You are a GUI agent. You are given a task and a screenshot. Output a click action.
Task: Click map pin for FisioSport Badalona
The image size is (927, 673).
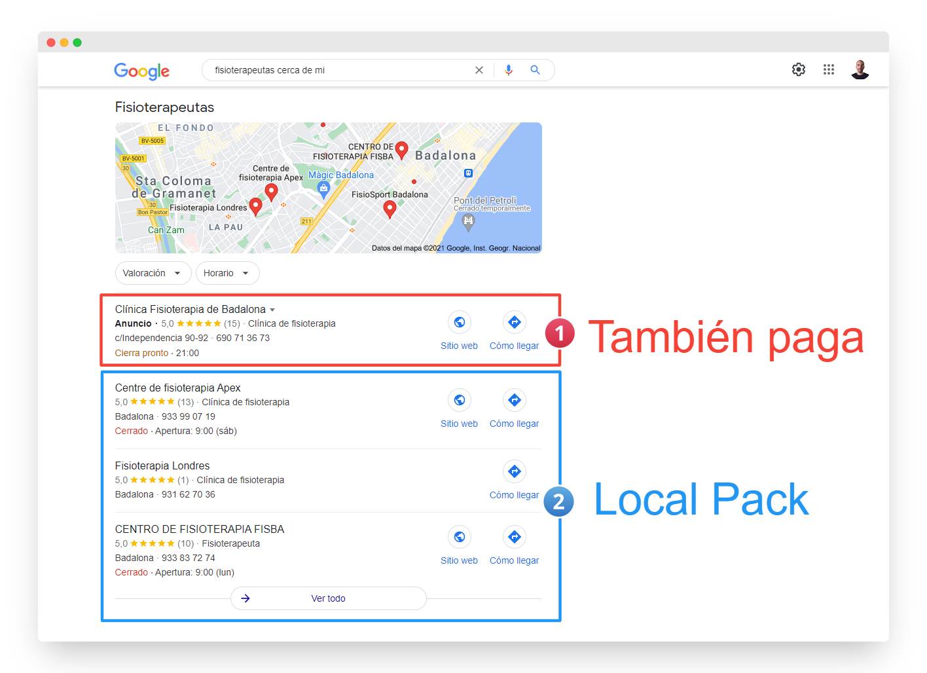390,209
